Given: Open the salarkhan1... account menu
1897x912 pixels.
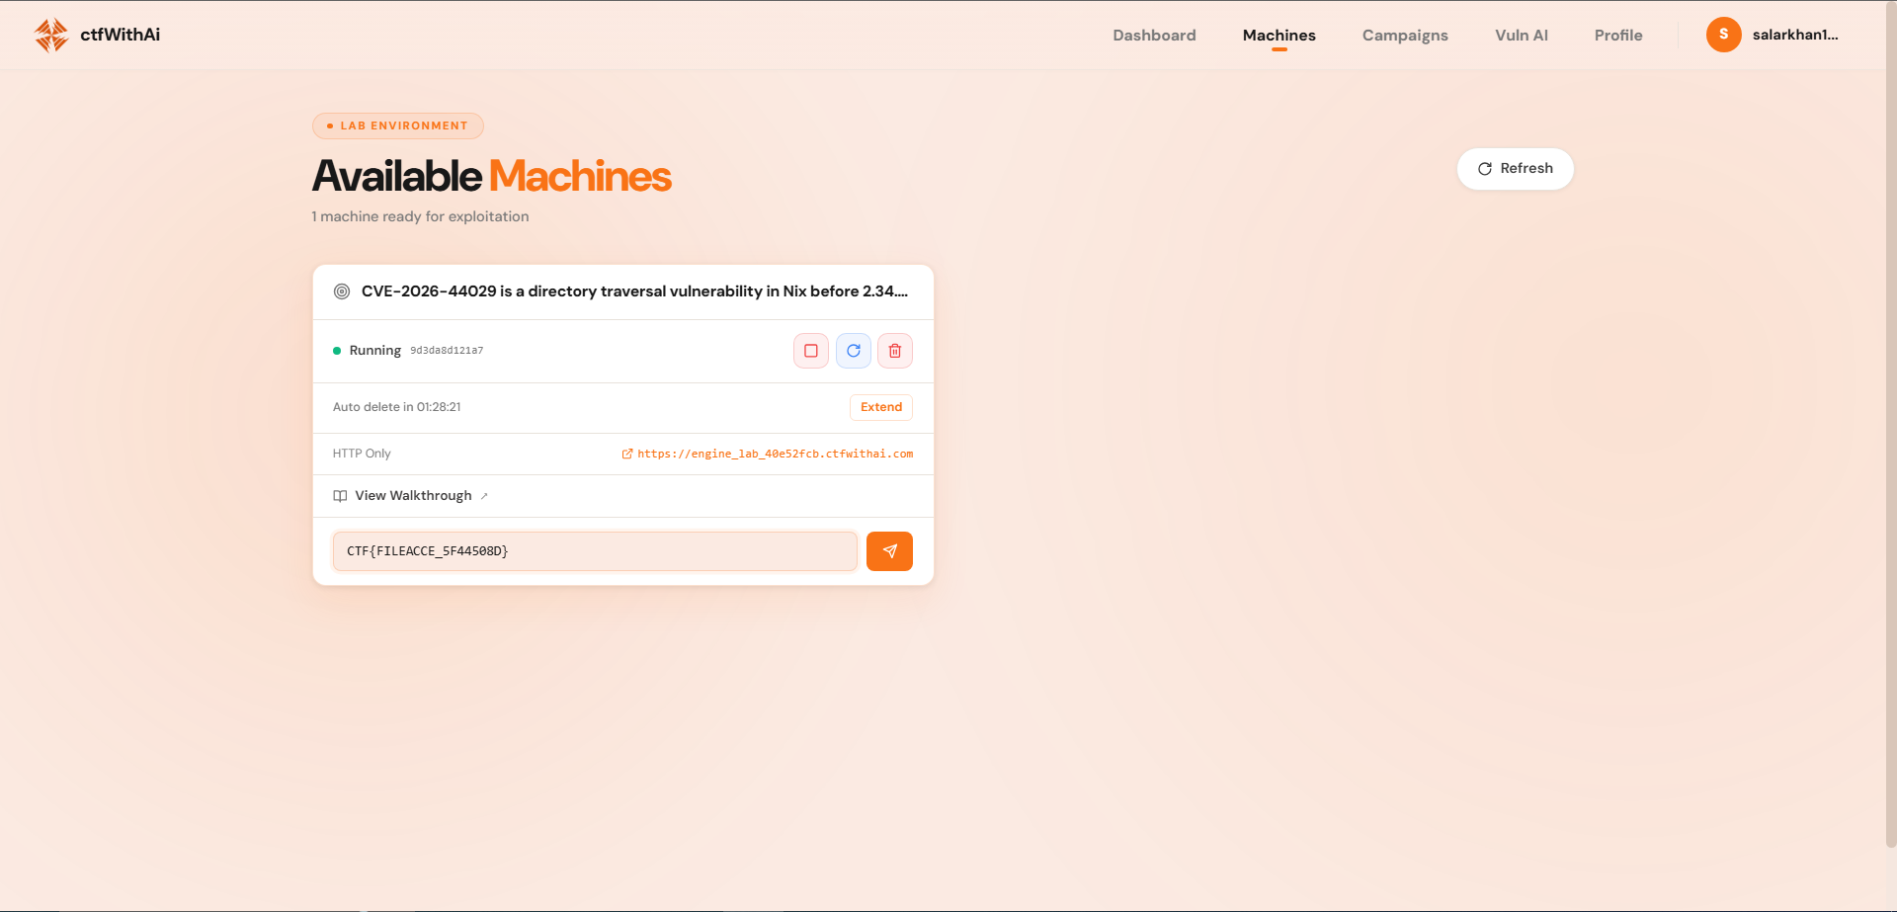Looking at the screenshot, I should click(1795, 35).
